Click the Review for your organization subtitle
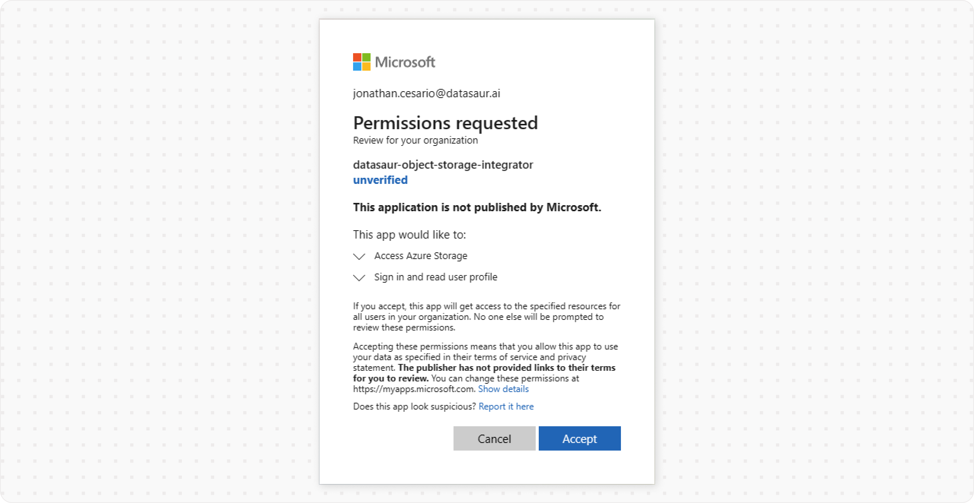Viewport: 974px width, 503px height. coord(415,140)
